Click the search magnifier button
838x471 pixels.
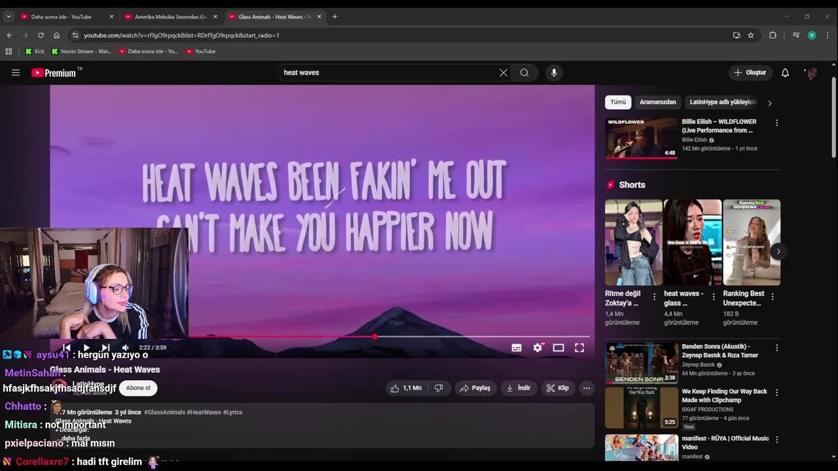[524, 73]
